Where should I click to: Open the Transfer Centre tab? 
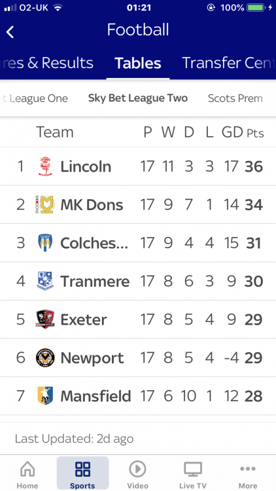pos(229,63)
